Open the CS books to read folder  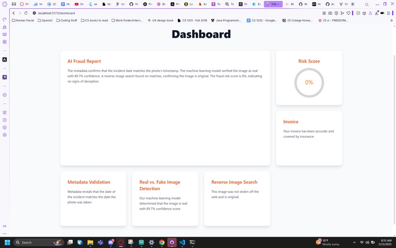(x=94, y=20)
